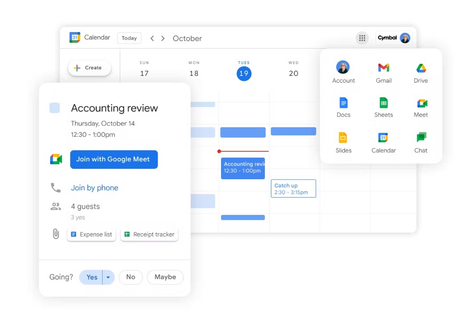
Task: Open Gmail from the apps grid
Action: point(383,68)
